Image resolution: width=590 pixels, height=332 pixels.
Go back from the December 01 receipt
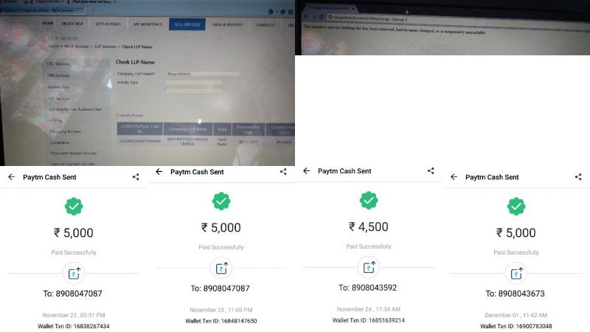(454, 177)
